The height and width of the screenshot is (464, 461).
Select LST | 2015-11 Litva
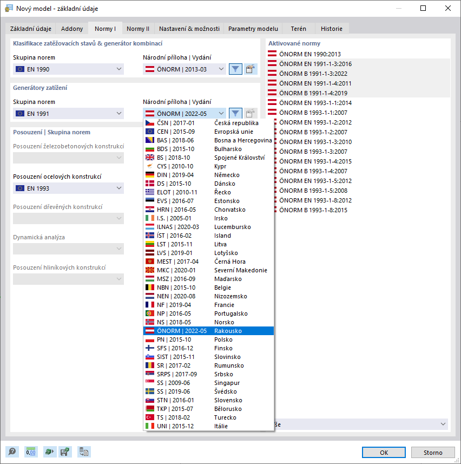point(208,244)
